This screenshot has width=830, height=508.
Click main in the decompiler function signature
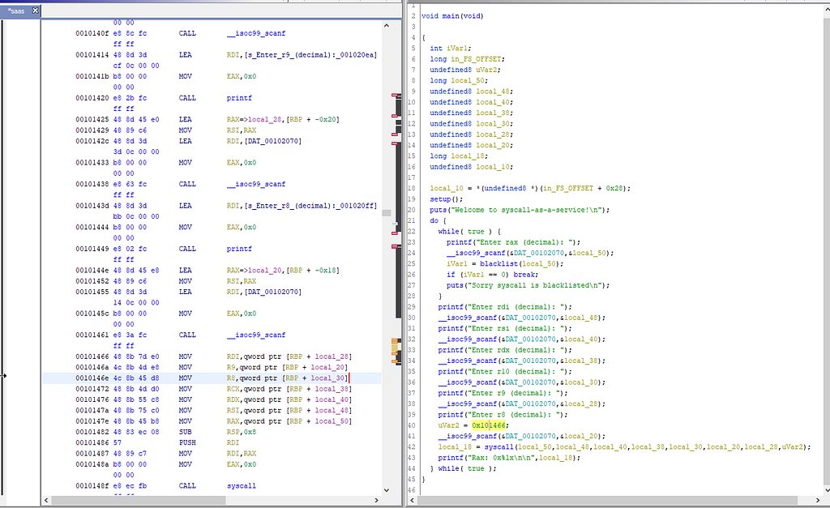pyautogui.click(x=450, y=16)
